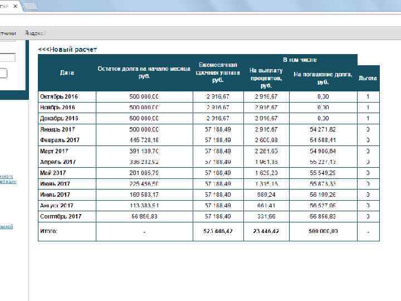
Task: Select interest value 331,66
Action: 266,216
